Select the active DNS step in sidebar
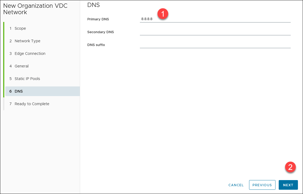The height and width of the screenshot is (194, 303). tap(19, 91)
